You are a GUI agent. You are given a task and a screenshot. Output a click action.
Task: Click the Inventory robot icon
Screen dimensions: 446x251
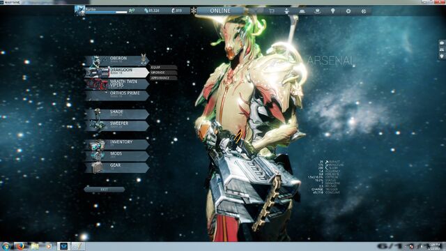98,145
